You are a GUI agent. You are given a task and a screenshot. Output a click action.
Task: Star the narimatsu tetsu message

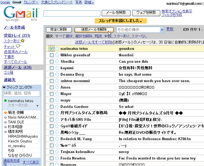(57, 48)
